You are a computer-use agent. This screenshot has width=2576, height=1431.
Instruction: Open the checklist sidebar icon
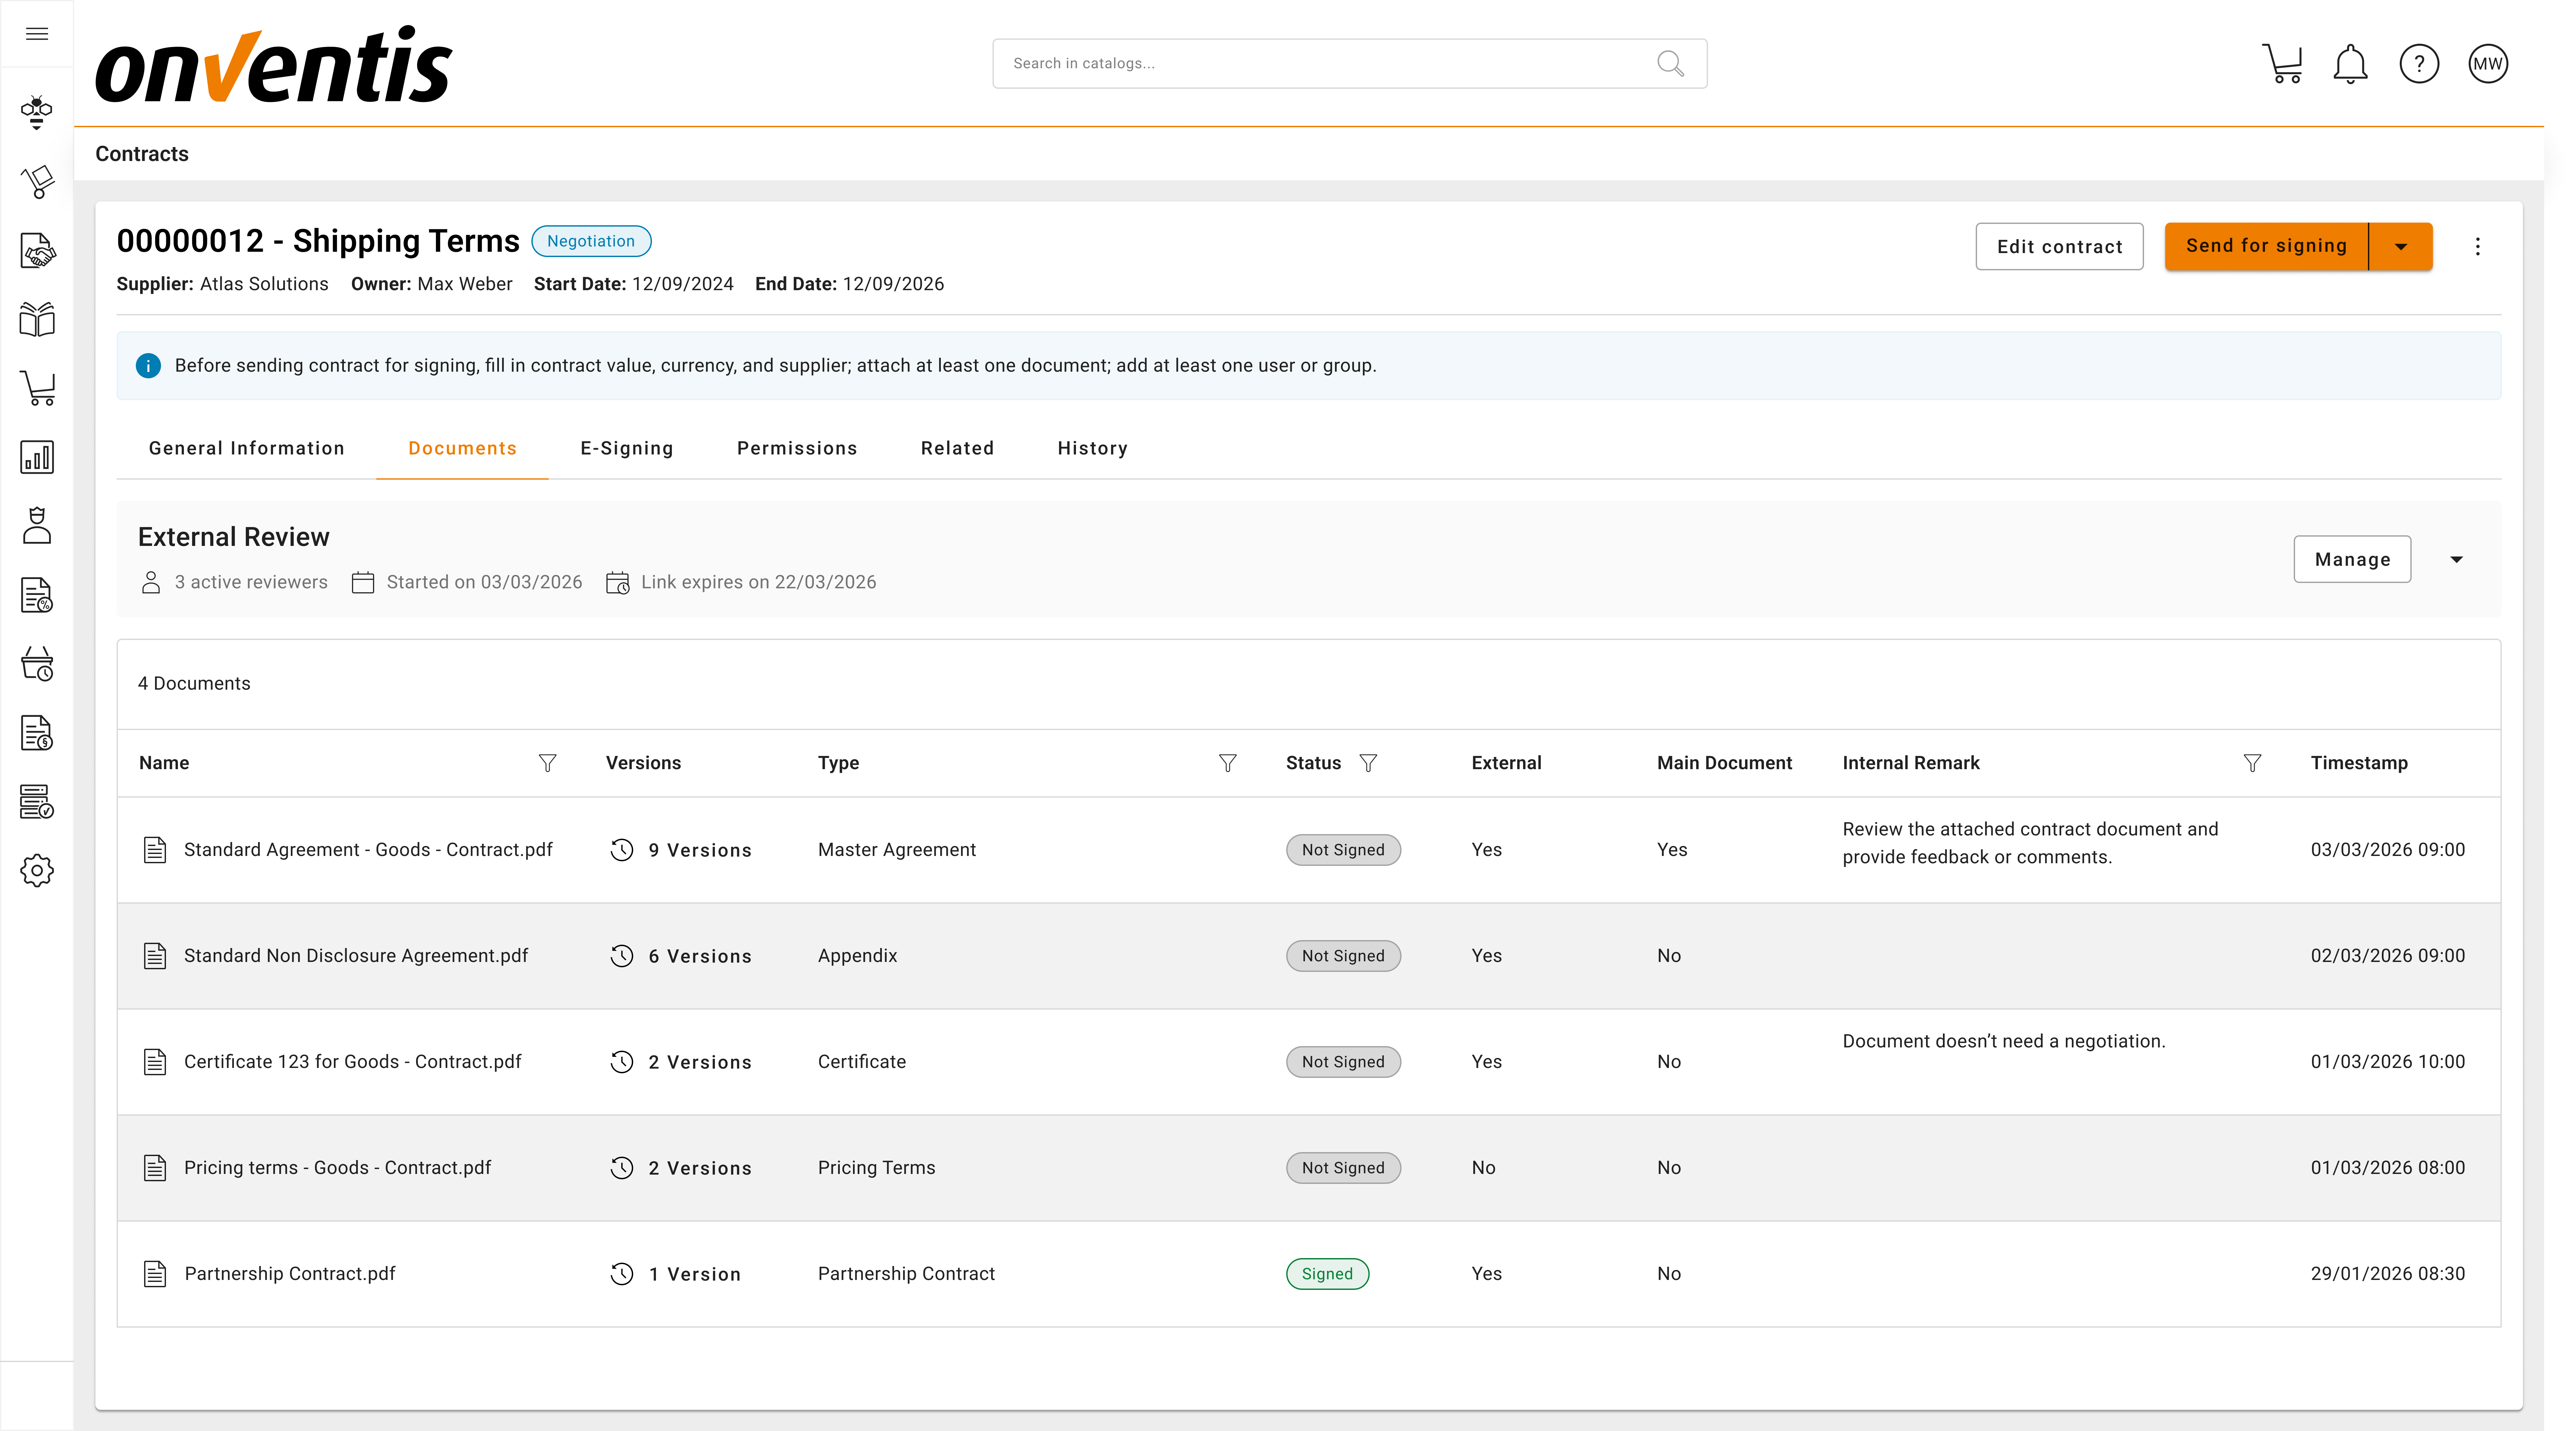click(x=37, y=802)
